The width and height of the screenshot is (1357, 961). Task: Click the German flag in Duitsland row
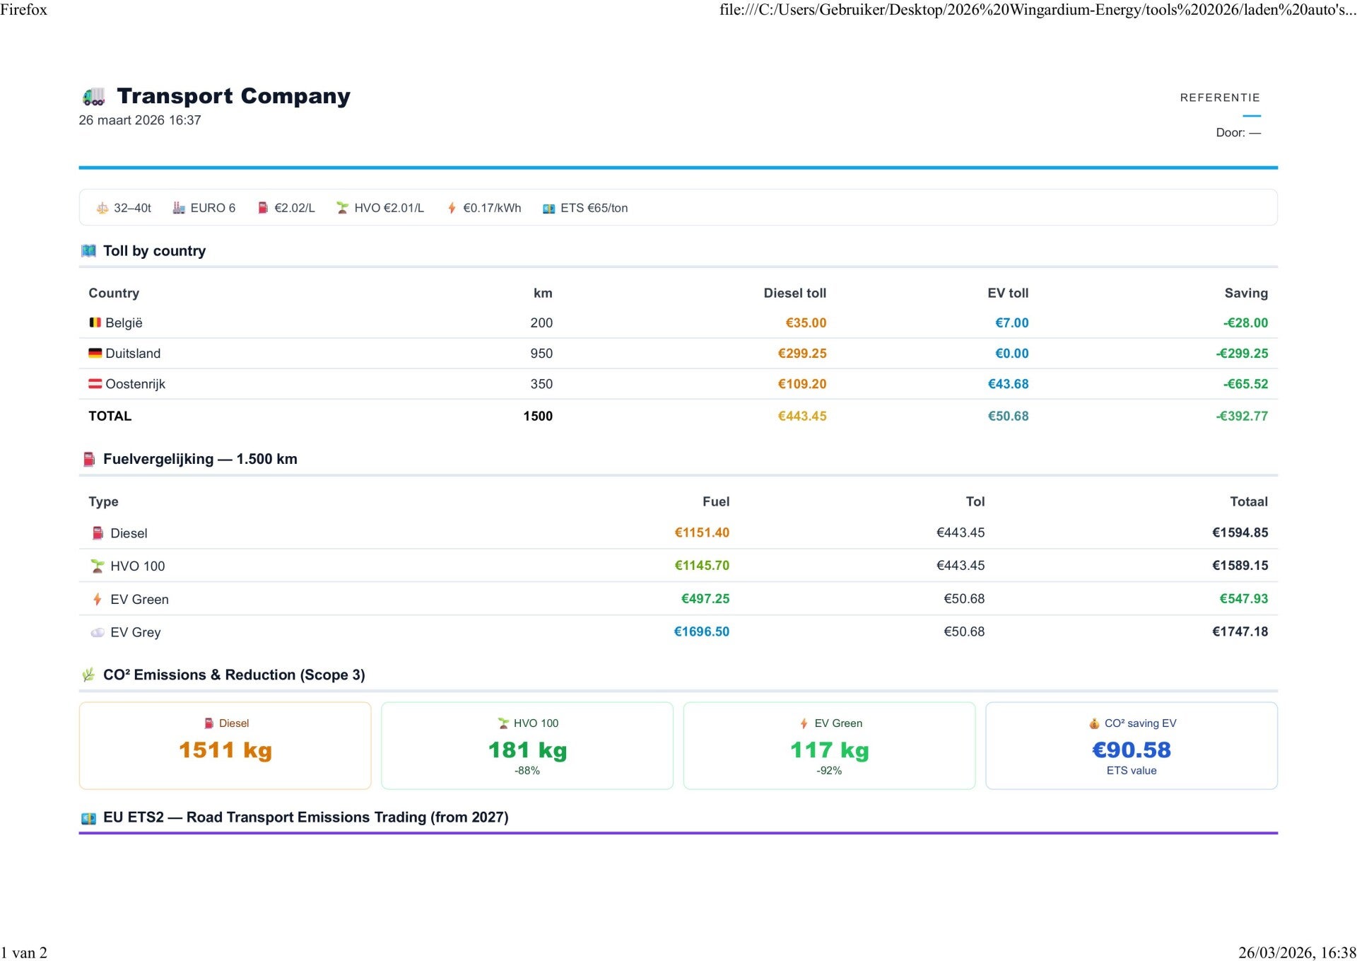coord(95,354)
